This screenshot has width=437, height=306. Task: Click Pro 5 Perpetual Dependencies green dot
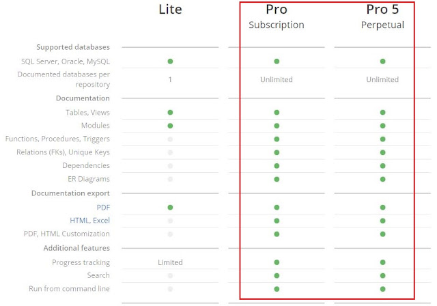(x=382, y=166)
